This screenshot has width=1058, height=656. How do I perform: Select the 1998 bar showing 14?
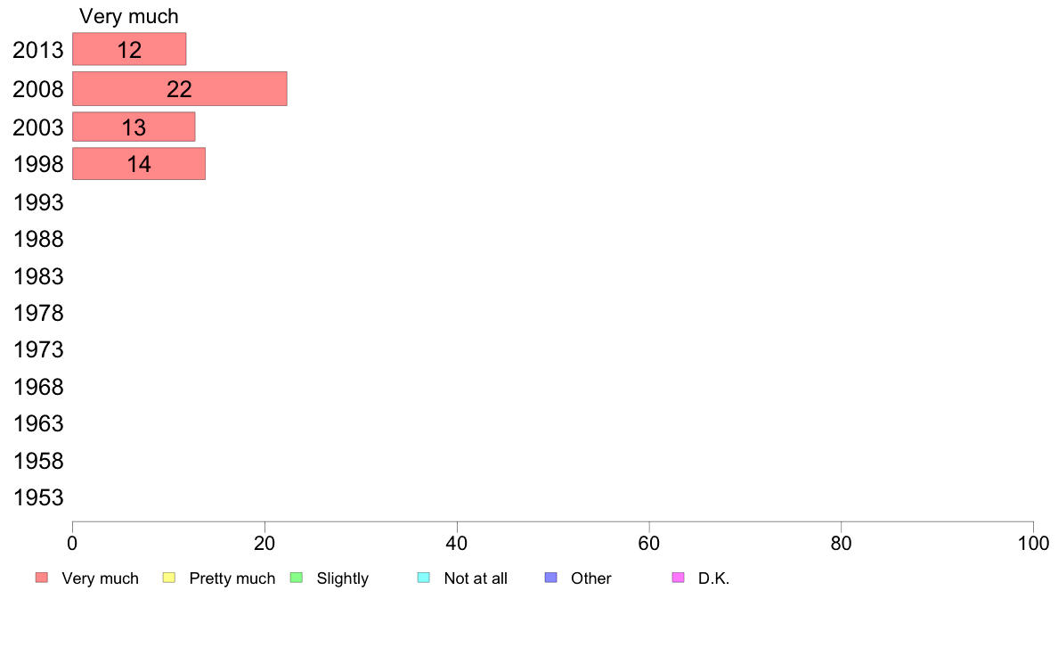(x=139, y=164)
